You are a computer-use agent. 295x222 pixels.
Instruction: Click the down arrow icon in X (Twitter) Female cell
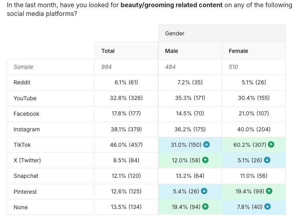point(267,160)
